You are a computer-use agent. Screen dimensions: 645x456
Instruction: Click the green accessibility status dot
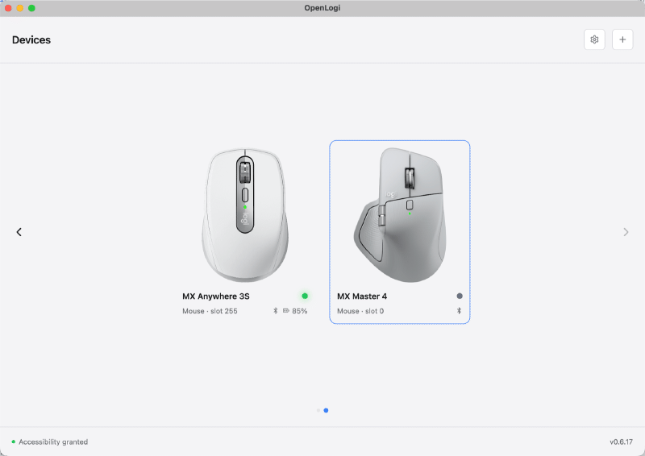(14, 441)
